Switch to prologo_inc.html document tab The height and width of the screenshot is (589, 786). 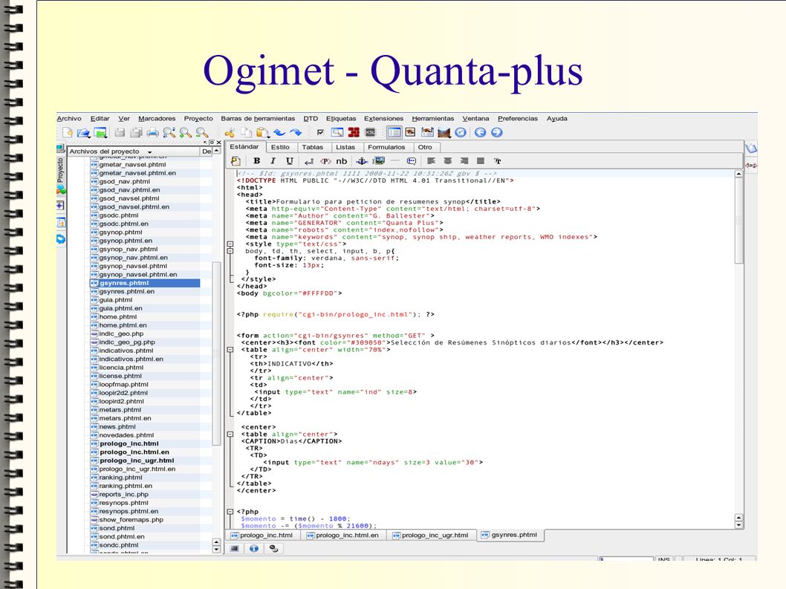tap(262, 536)
